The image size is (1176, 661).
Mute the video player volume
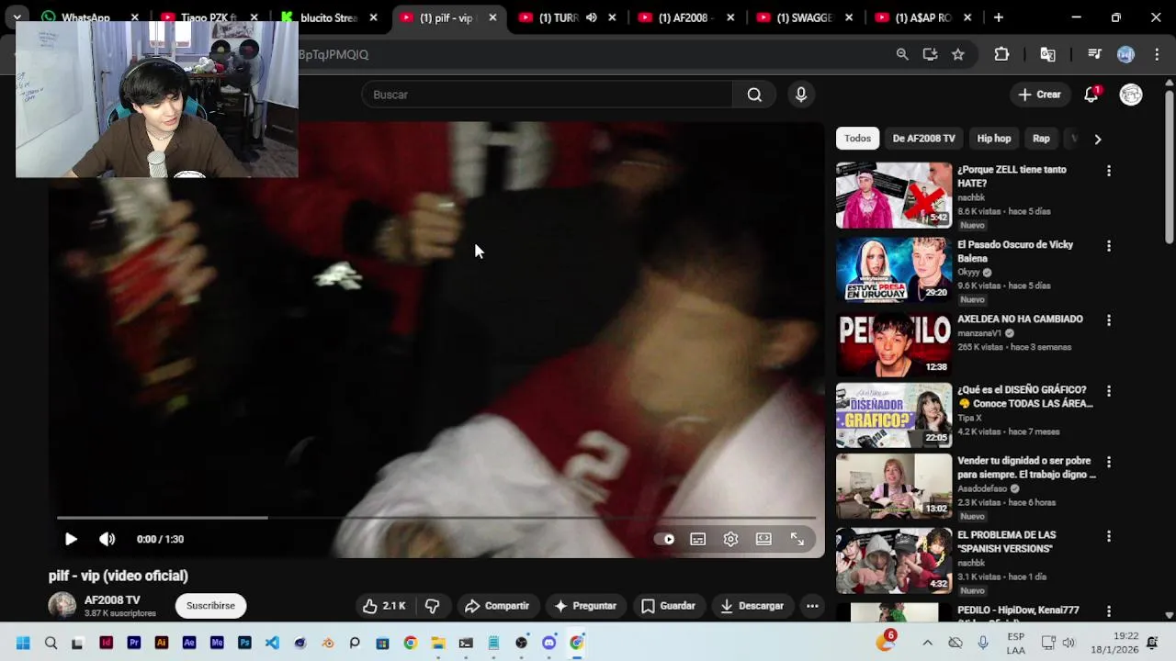107,539
